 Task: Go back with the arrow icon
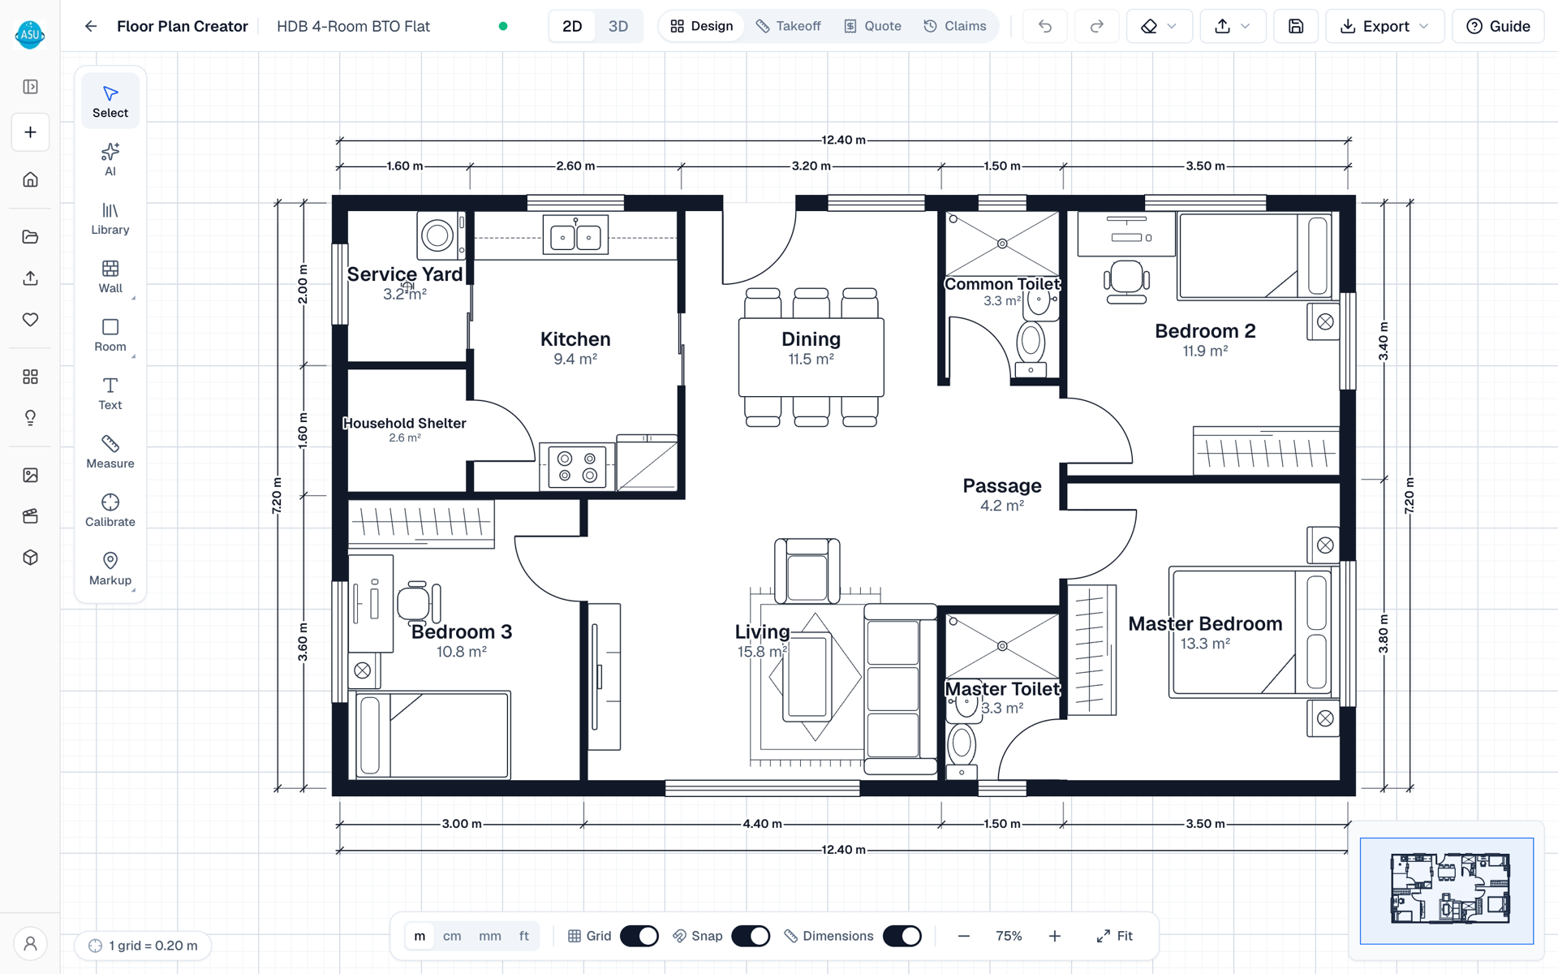tap(91, 26)
